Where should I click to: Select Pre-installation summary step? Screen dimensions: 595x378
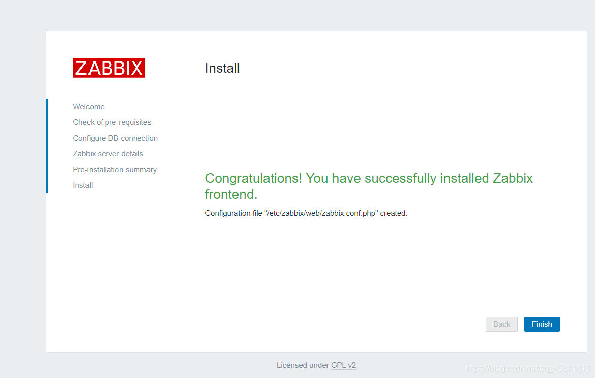114,170
